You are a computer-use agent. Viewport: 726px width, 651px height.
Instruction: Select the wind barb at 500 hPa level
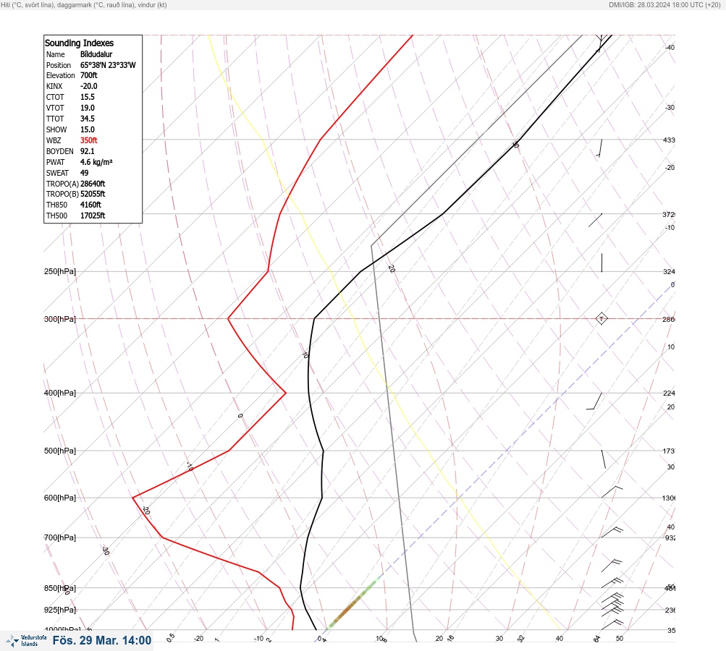[603, 459]
